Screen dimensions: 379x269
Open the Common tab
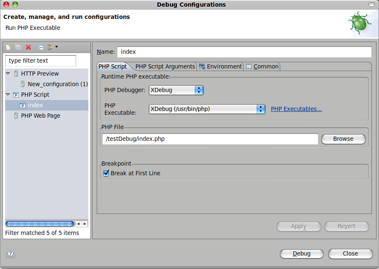(x=265, y=66)
